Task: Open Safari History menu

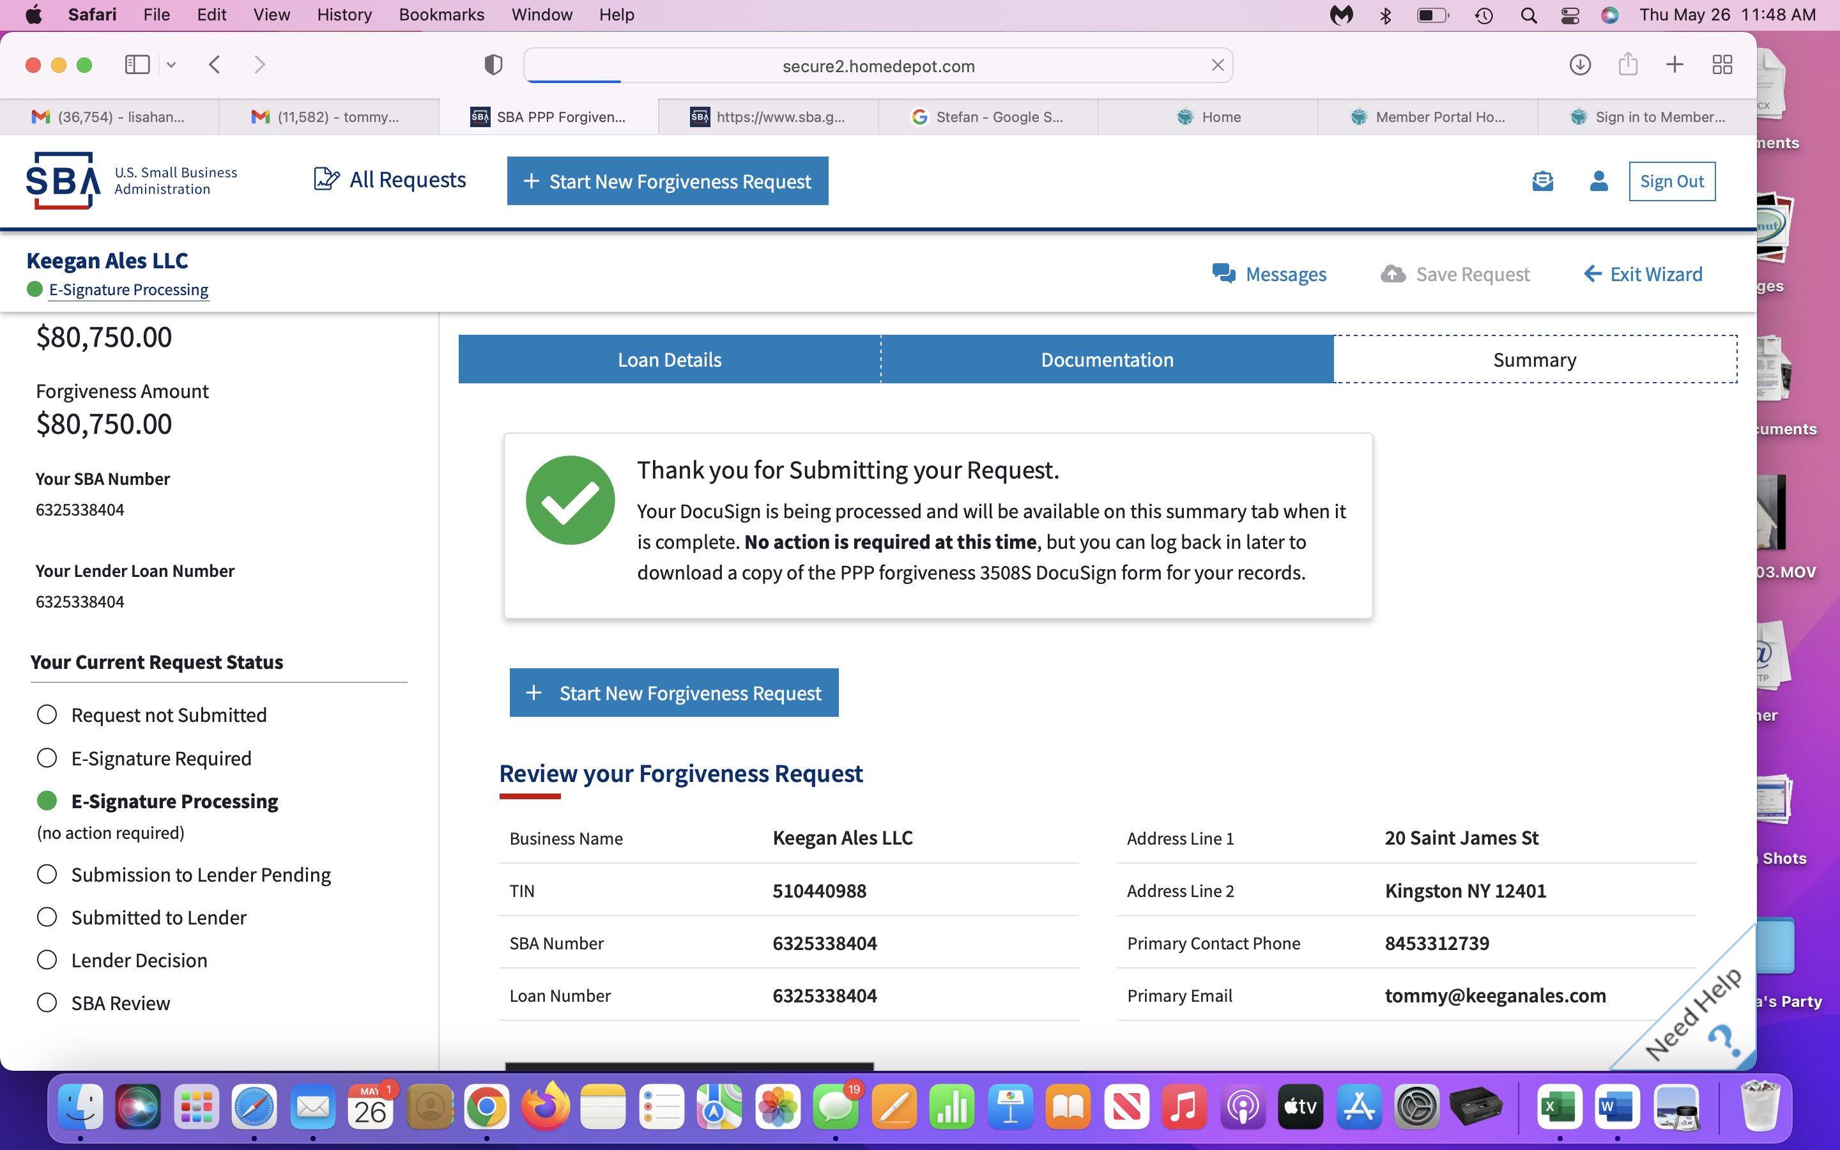Action: (344, 15)
